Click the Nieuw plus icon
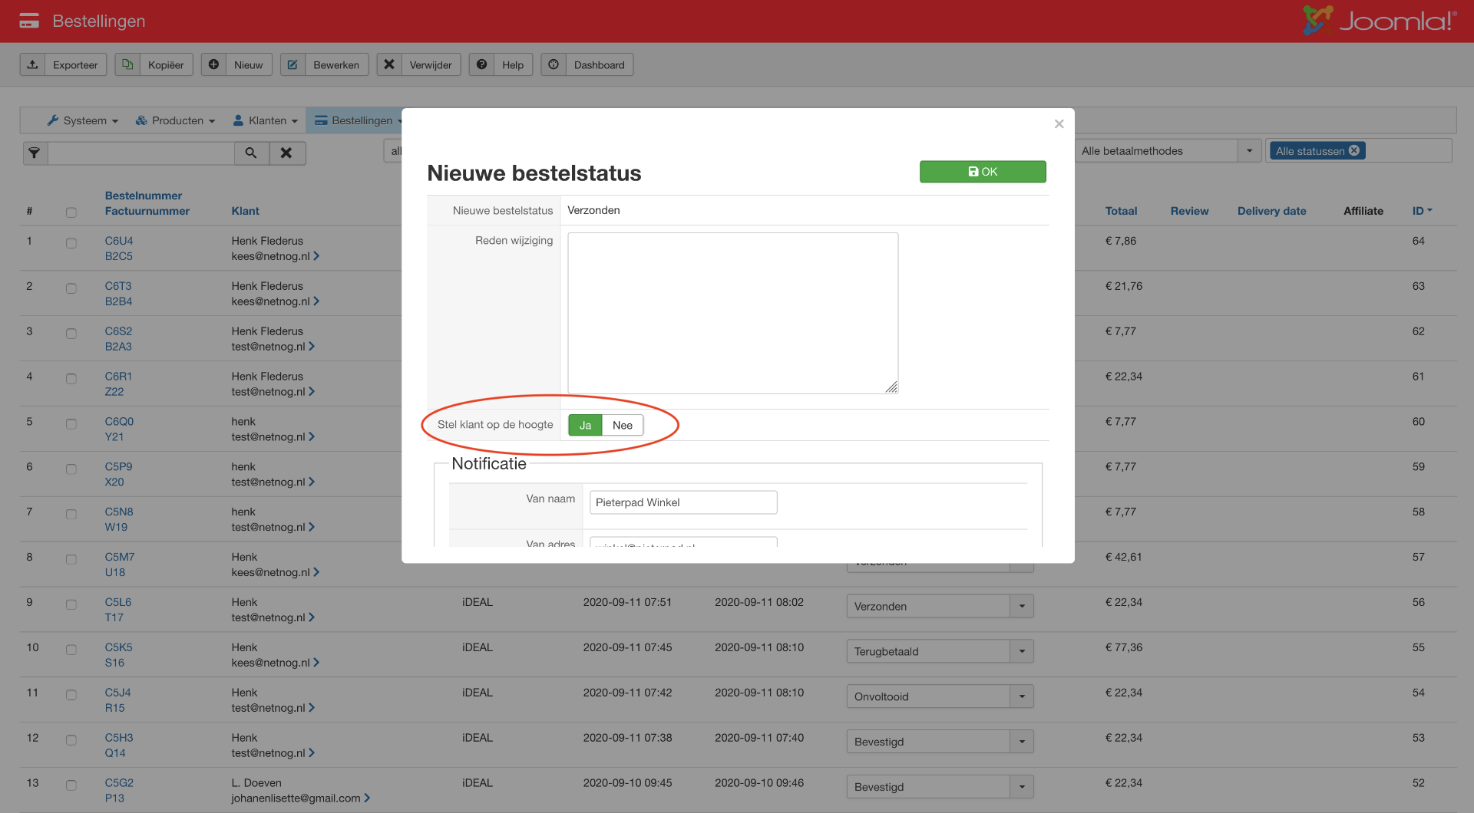1474x813 pixels. 213,64
